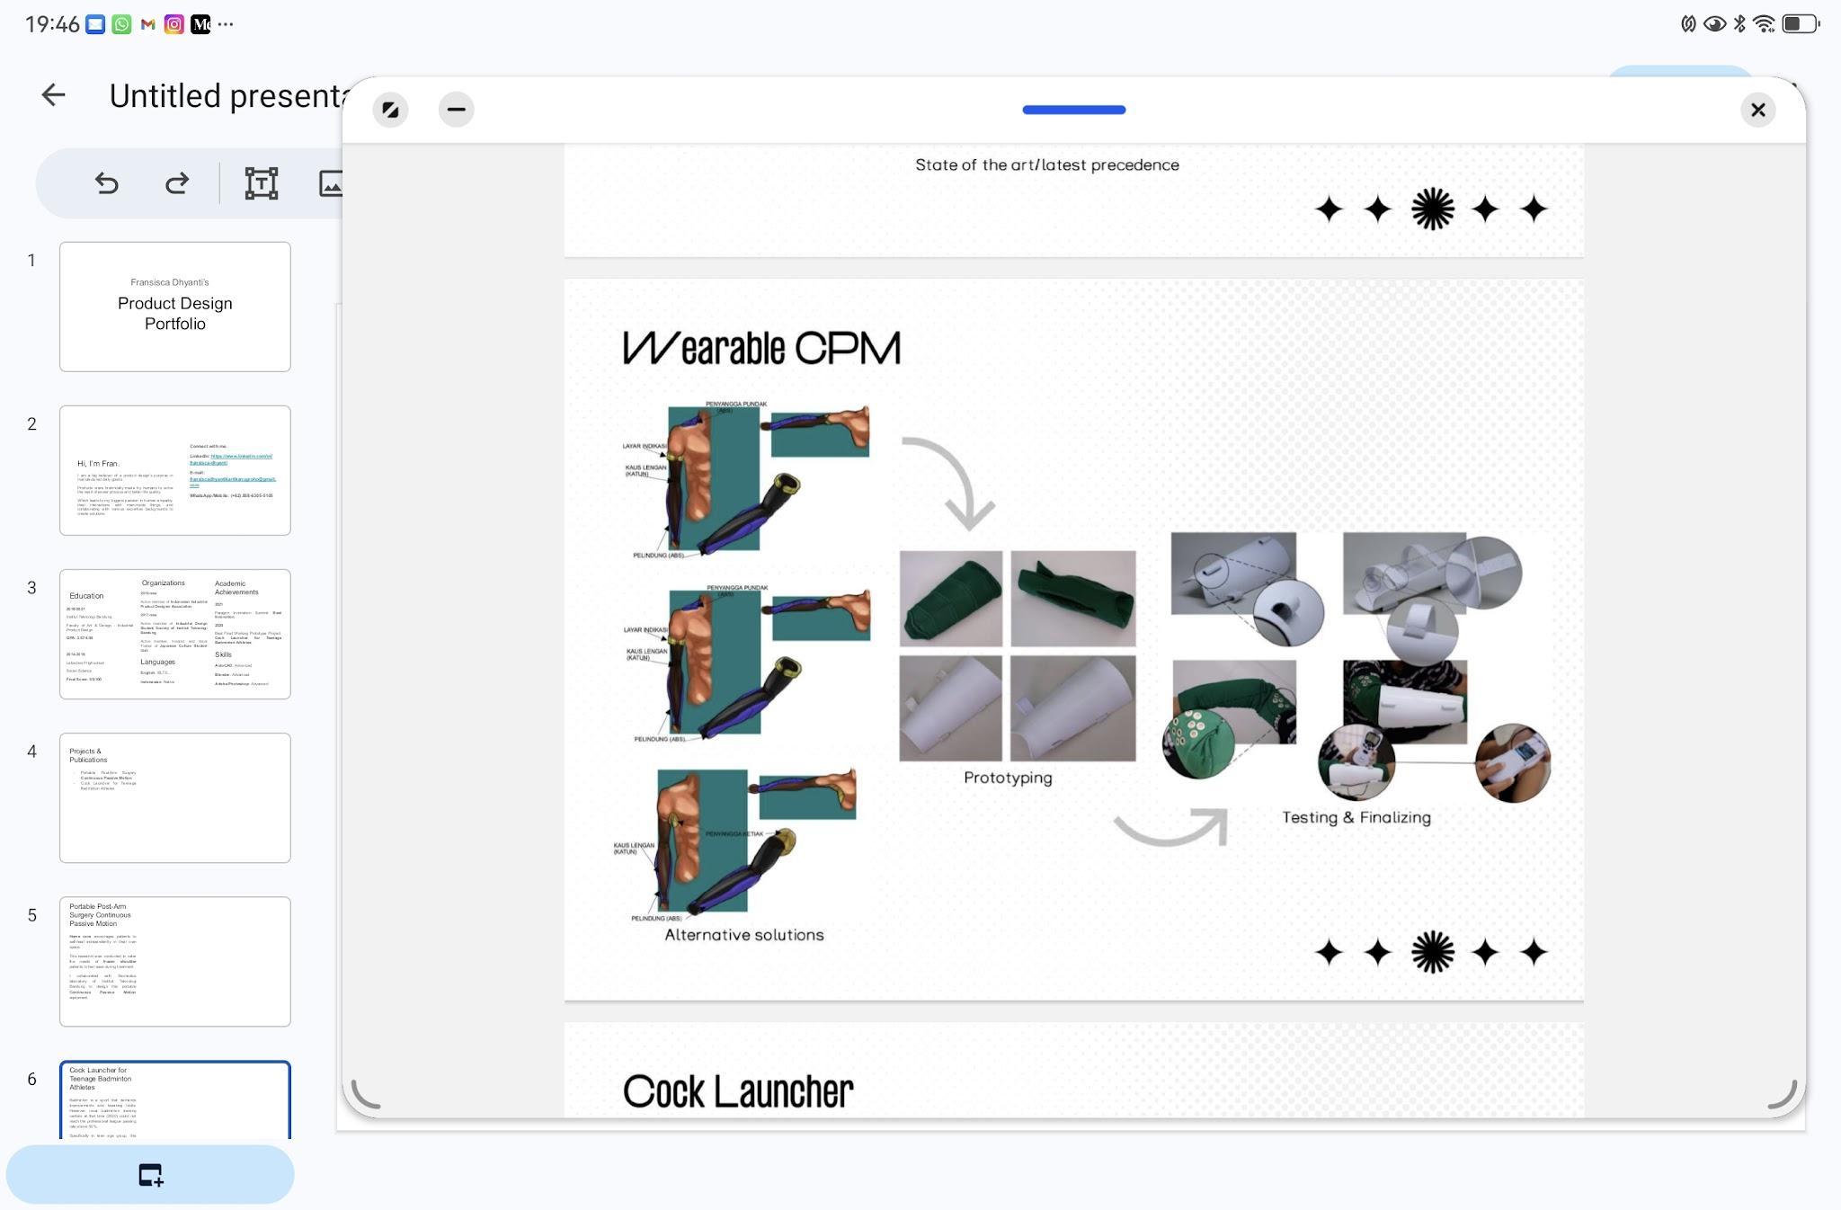Tap the back arrow next to presentation title

(53, 94)
